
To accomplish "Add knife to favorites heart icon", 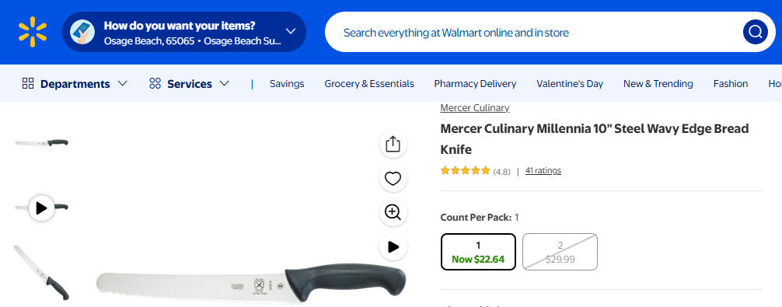I will [393, 179].
